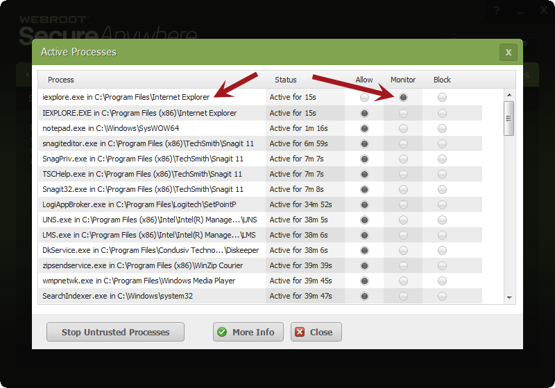Click the process list scrollbar thumb

click(509, 118)
